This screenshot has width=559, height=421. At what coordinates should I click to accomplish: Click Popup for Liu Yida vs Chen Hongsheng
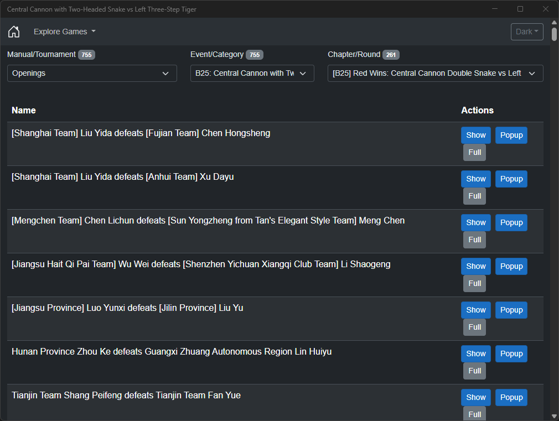pyautogui.click(x=511, y=135)
